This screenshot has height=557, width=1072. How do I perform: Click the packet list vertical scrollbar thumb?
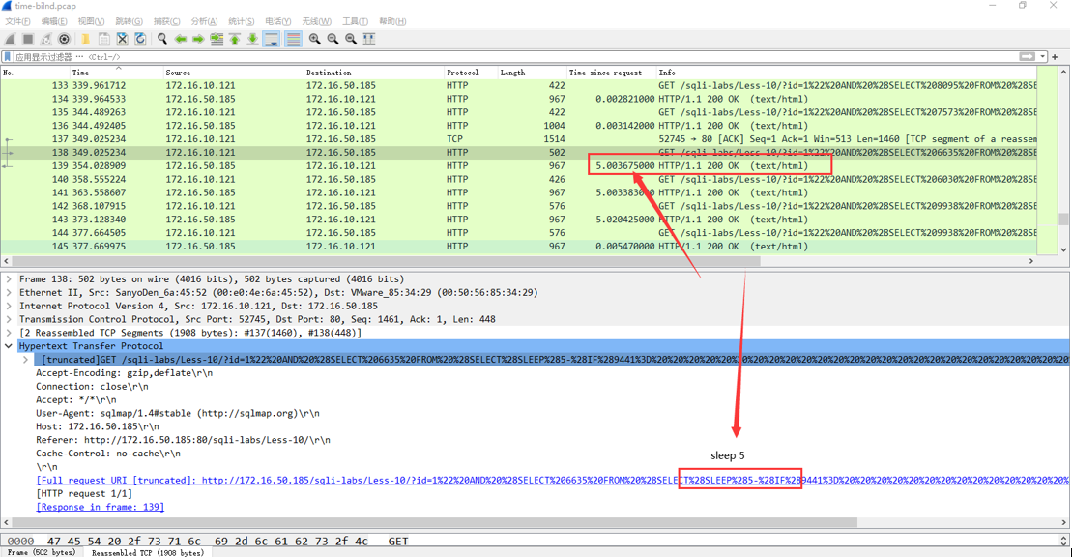[x=1063, y=219]
